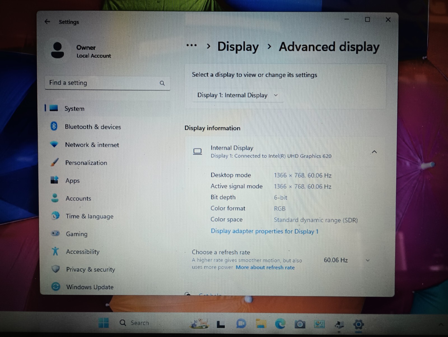Click the Personalization paintbrush icon

pyautogui.click(x=55, y=162)
